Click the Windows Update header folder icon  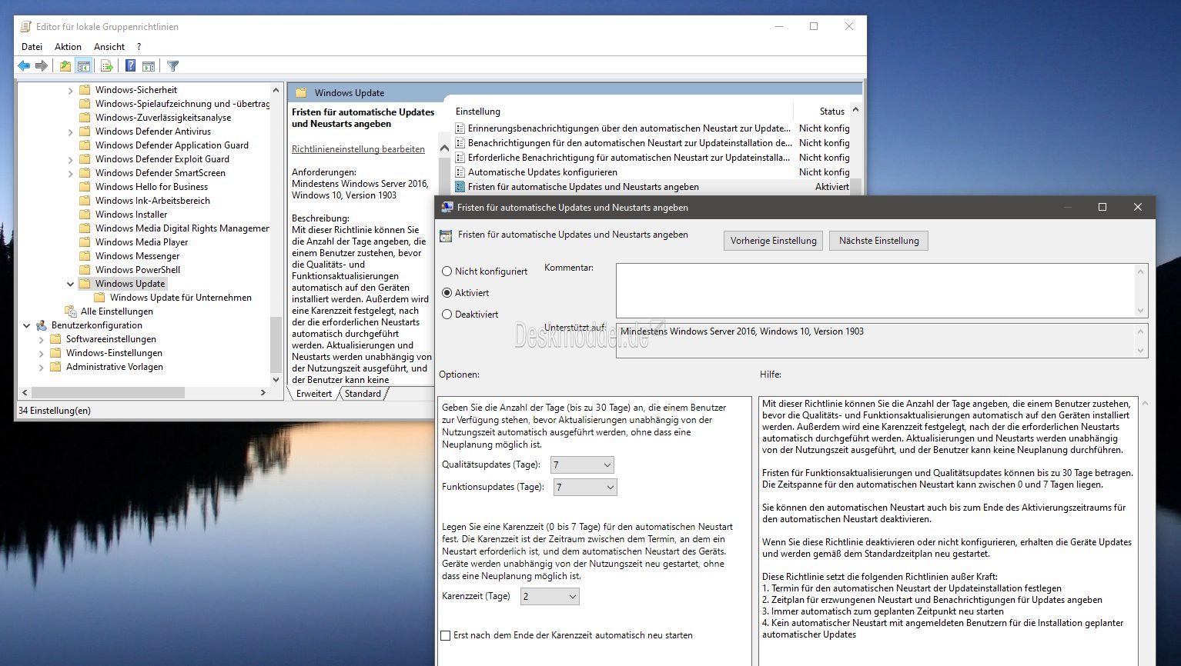pyautogui.click(x=301, y=93)
